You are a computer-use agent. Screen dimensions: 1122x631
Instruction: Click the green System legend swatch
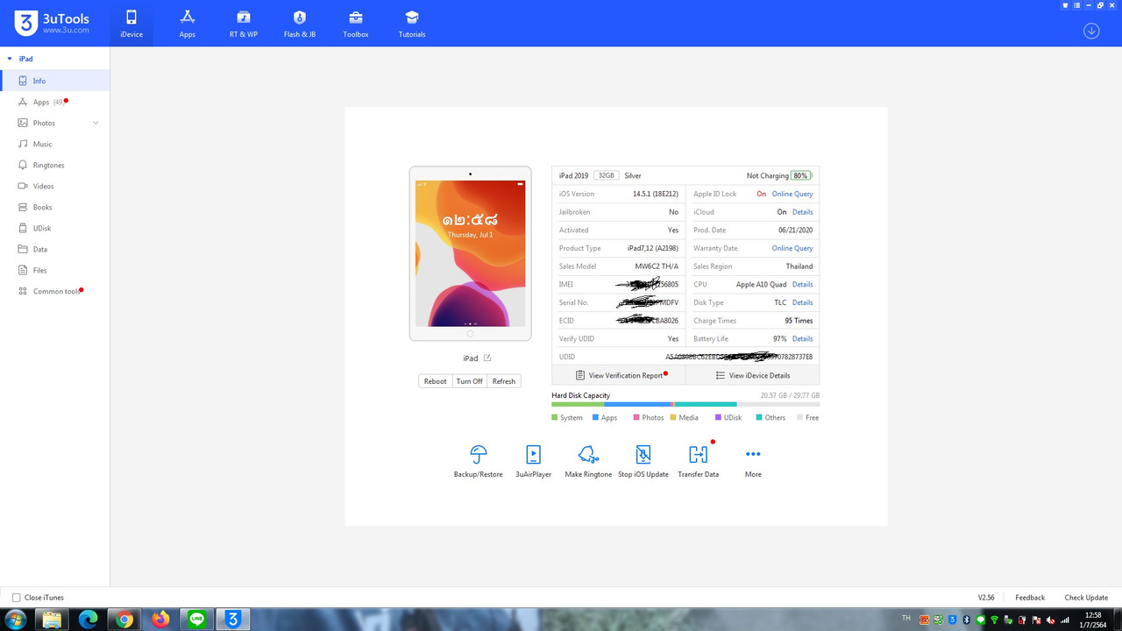(x=555, y=417)
